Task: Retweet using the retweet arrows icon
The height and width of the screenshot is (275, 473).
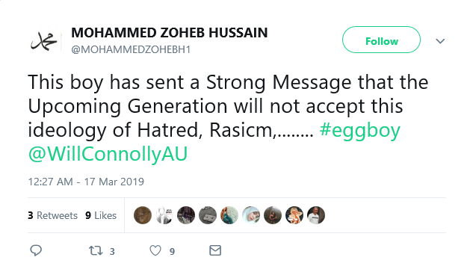Action: (x=96, y=250)
